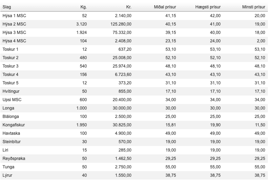Viewport: 271px width, 182px height.
Task: Select the Longa row label
Action: click(x=8, y=108)
